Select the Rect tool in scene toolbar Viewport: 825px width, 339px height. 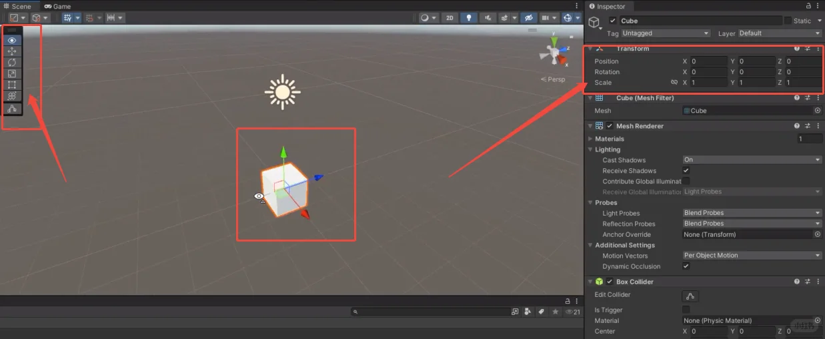[x=12, y=85]
